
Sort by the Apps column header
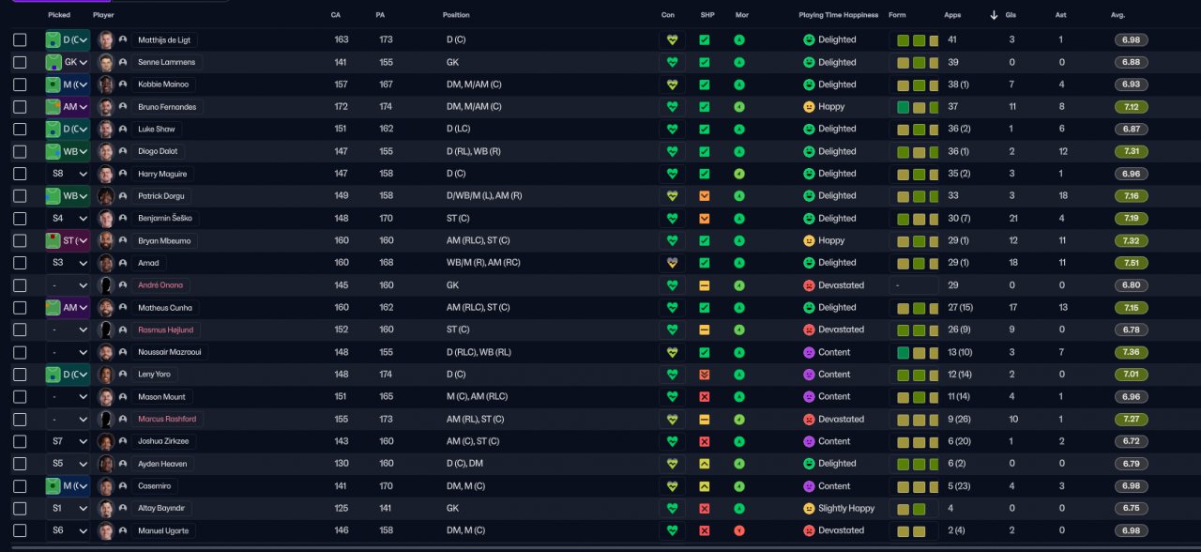[952, 15]
